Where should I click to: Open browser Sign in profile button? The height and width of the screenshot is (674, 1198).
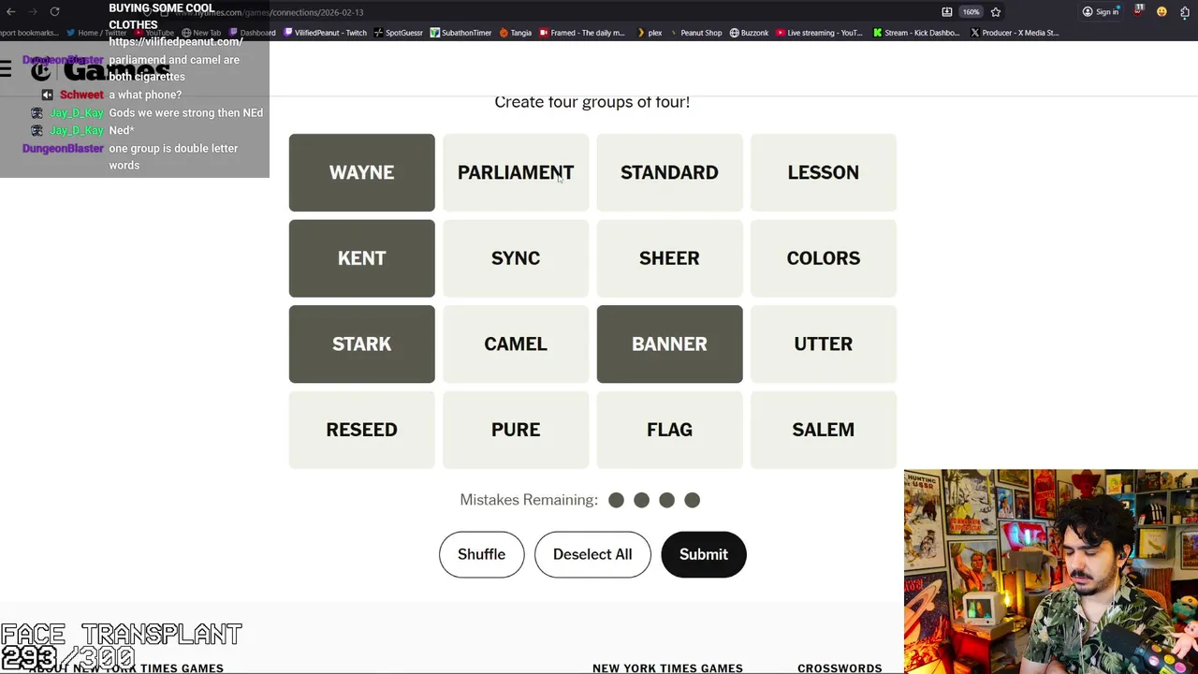tap(1101, 12)
